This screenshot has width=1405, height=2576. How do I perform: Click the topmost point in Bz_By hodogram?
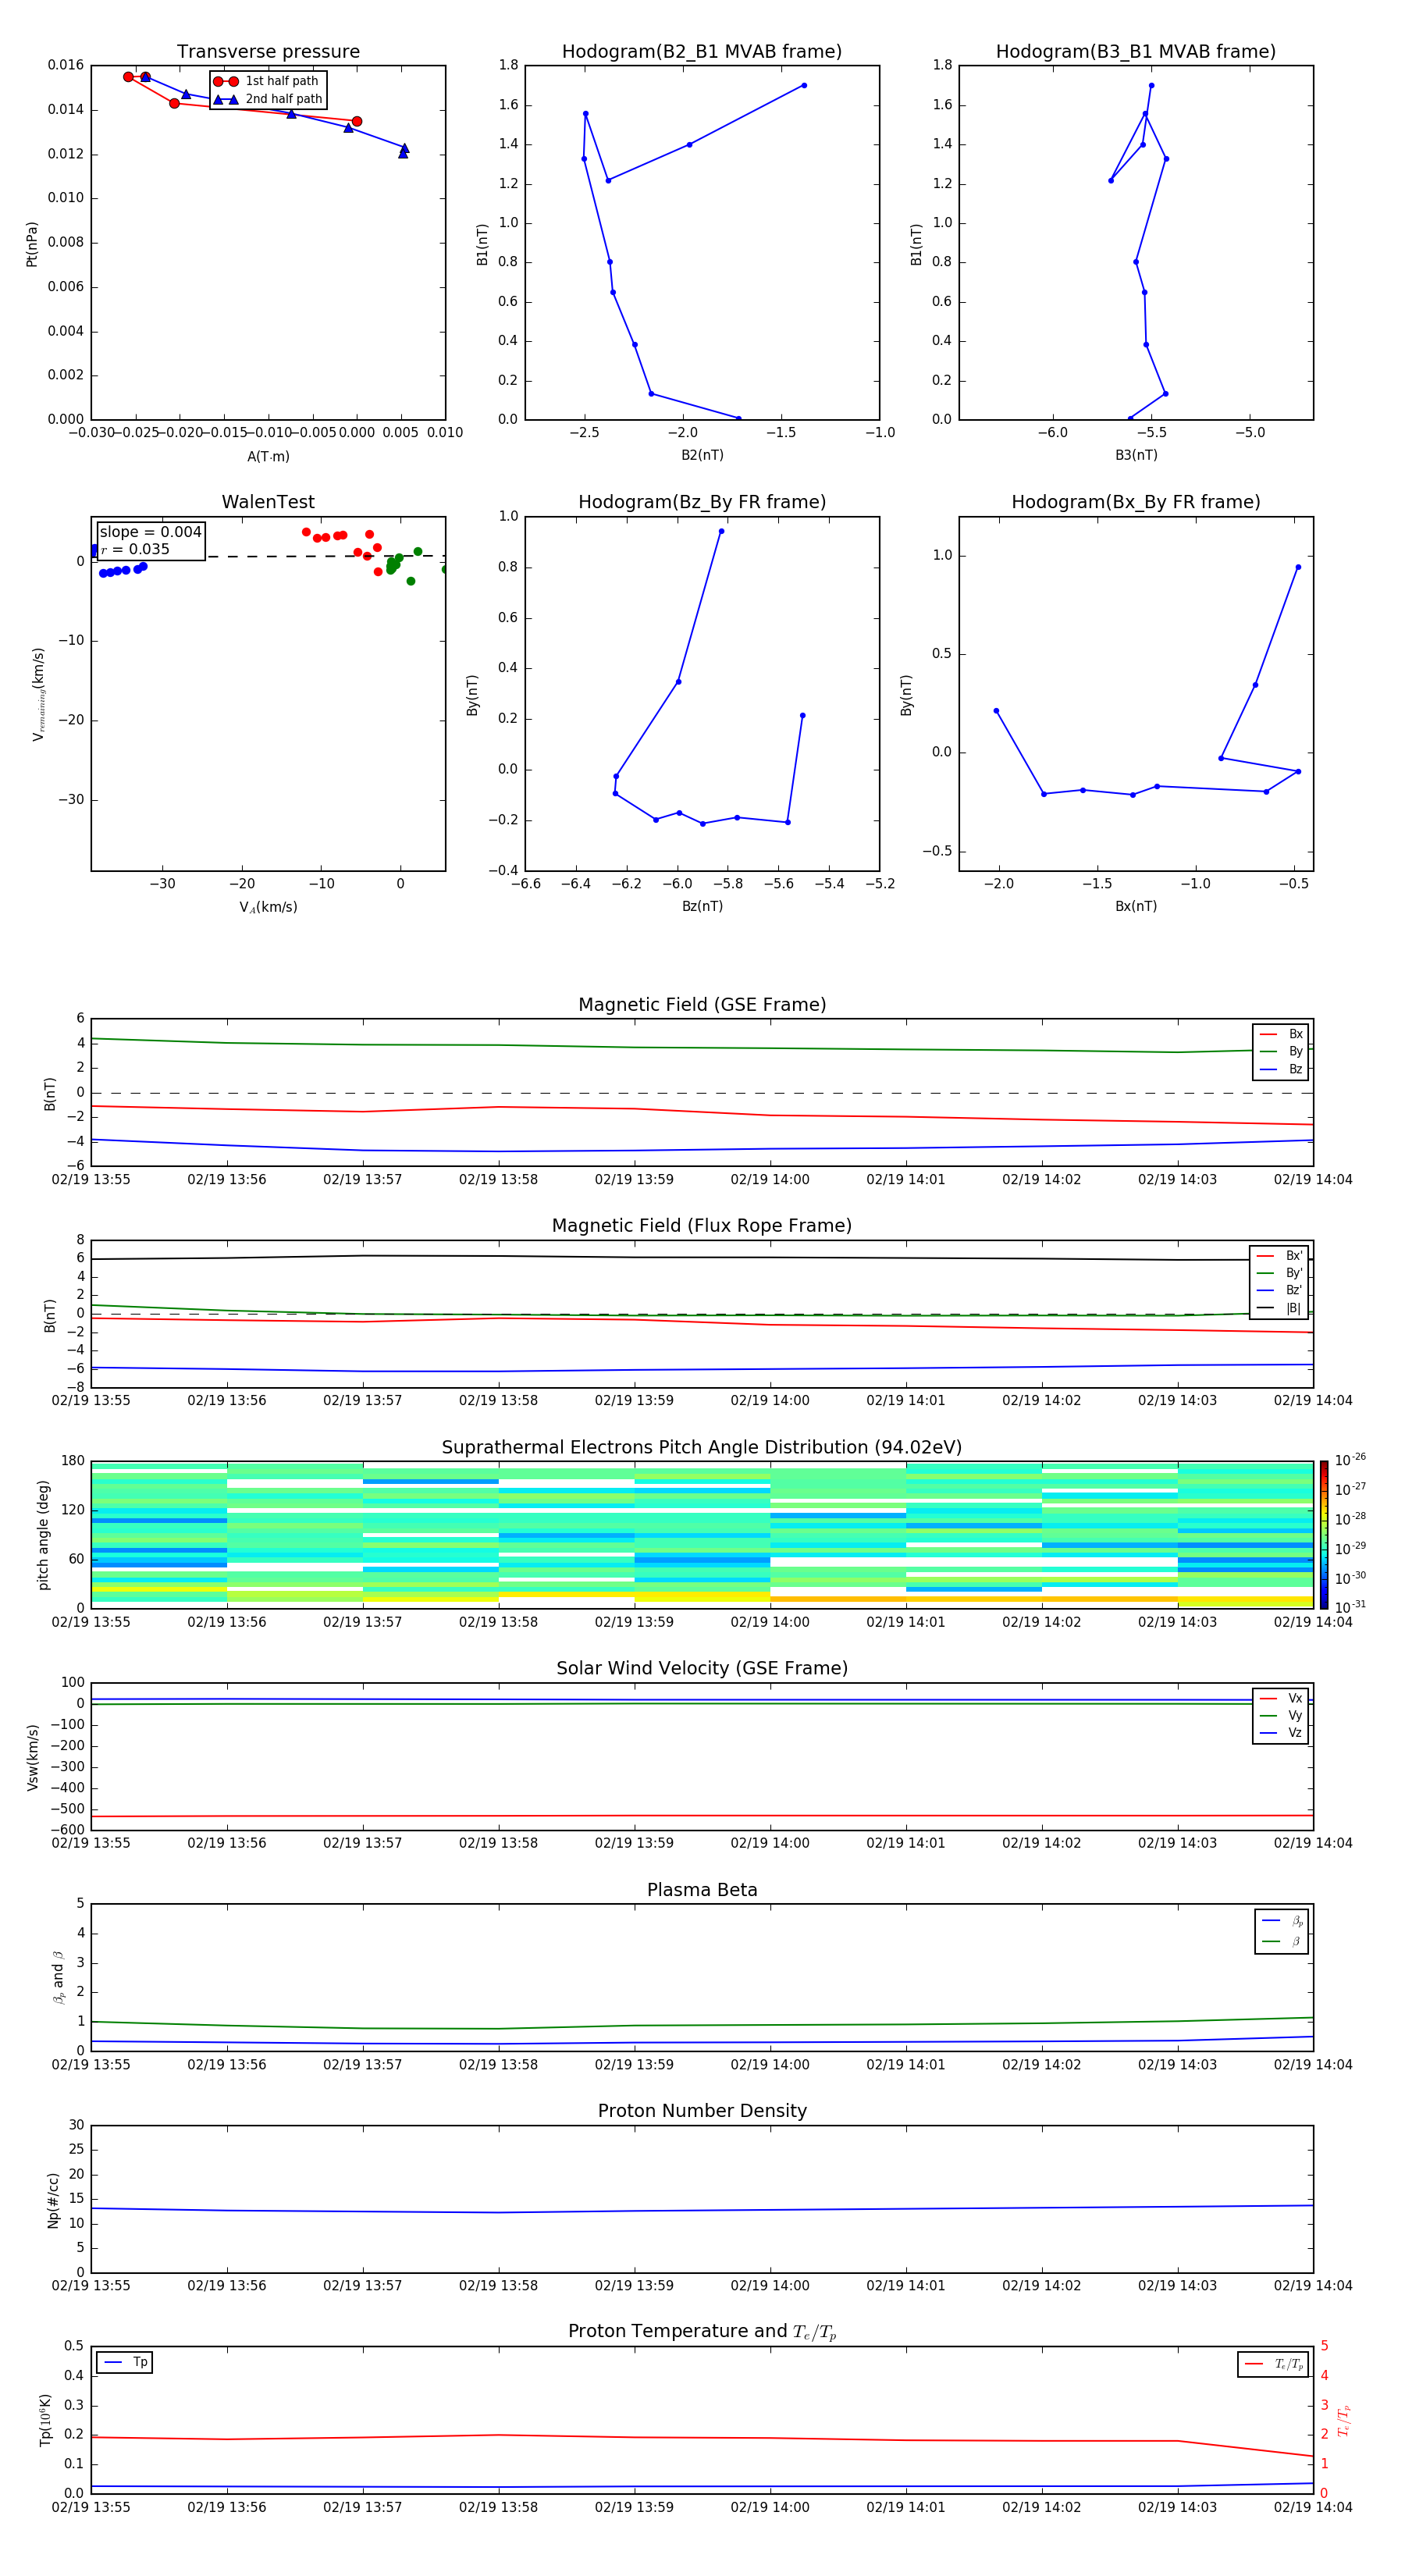(x=721, y=531)
